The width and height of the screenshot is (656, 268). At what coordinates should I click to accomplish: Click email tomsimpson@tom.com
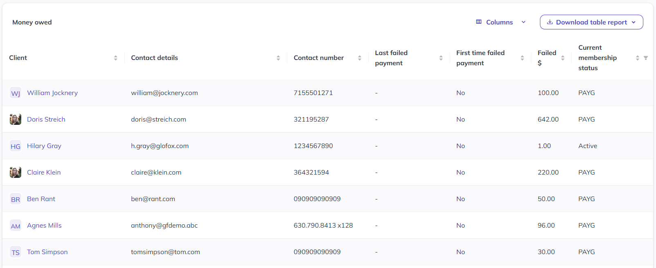[x=166, y=252]
